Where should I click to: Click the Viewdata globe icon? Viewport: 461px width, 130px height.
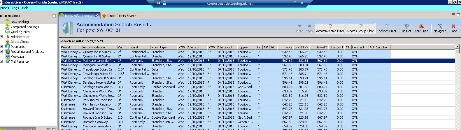(x=8, y=57)
